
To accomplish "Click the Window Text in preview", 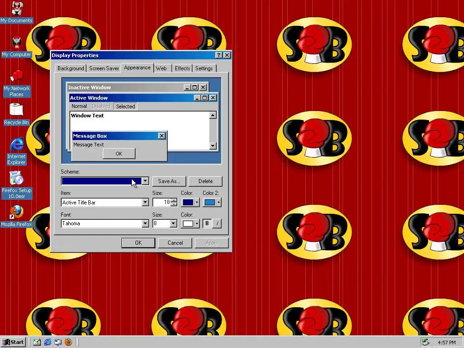I will pyautogui.click(x=87, y=116).
